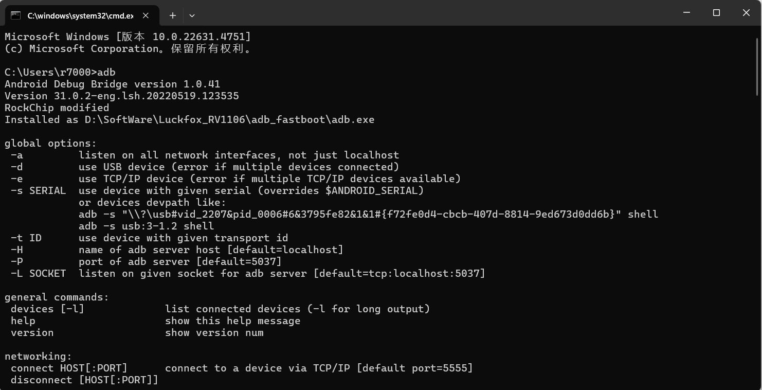This screenshot has height=390, width=762.
Task: Close the cmd.exe terminal tab
Action: [146, 15]
